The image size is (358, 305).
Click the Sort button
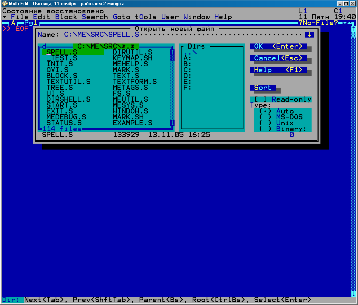pos(263,88)
